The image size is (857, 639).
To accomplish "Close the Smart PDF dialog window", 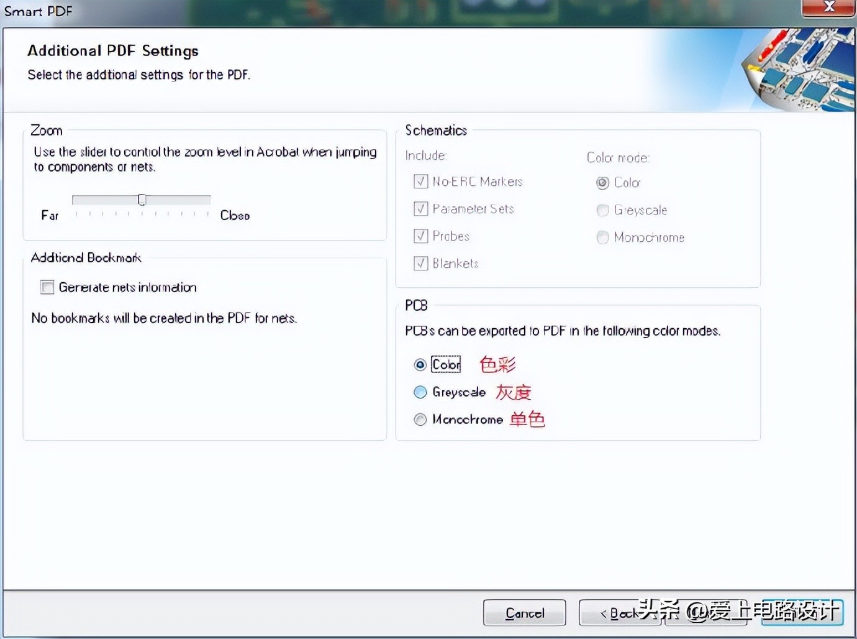I will click(x=828, y=7).
